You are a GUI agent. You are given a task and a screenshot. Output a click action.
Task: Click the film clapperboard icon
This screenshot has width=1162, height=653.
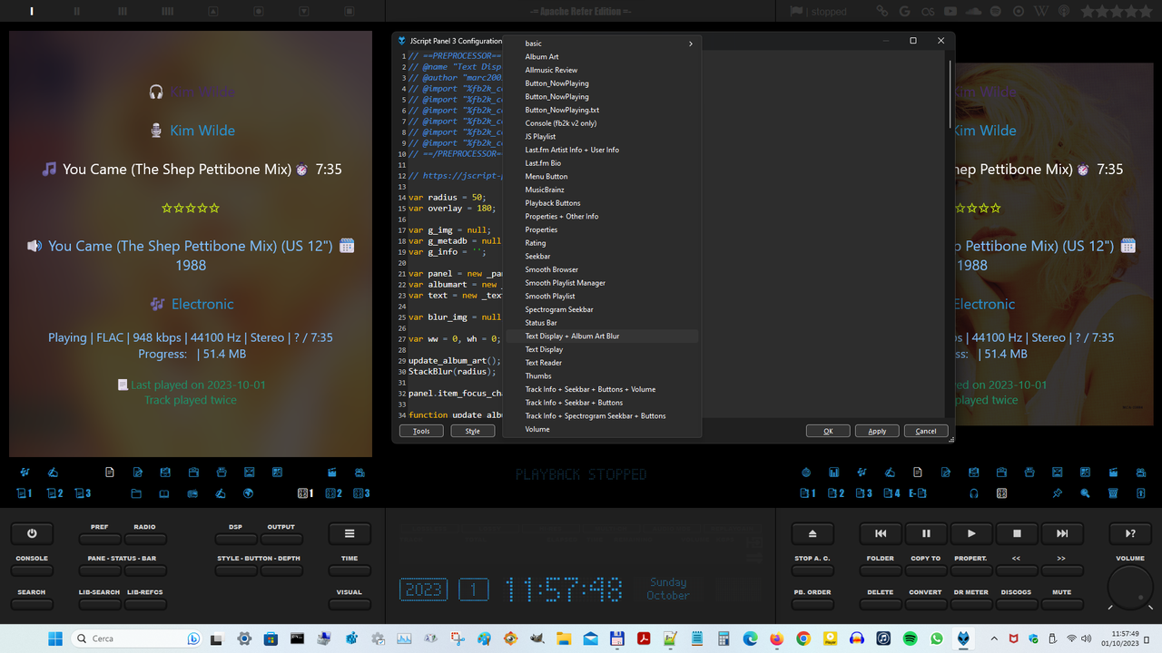[x=1114, y=473]
